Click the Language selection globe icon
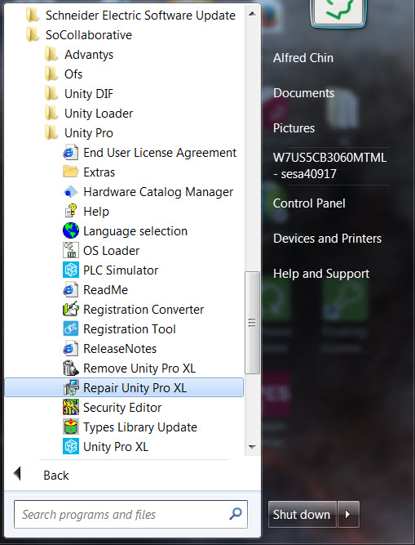The width and height of the screenshot is (415, 545). pos(71,230)
